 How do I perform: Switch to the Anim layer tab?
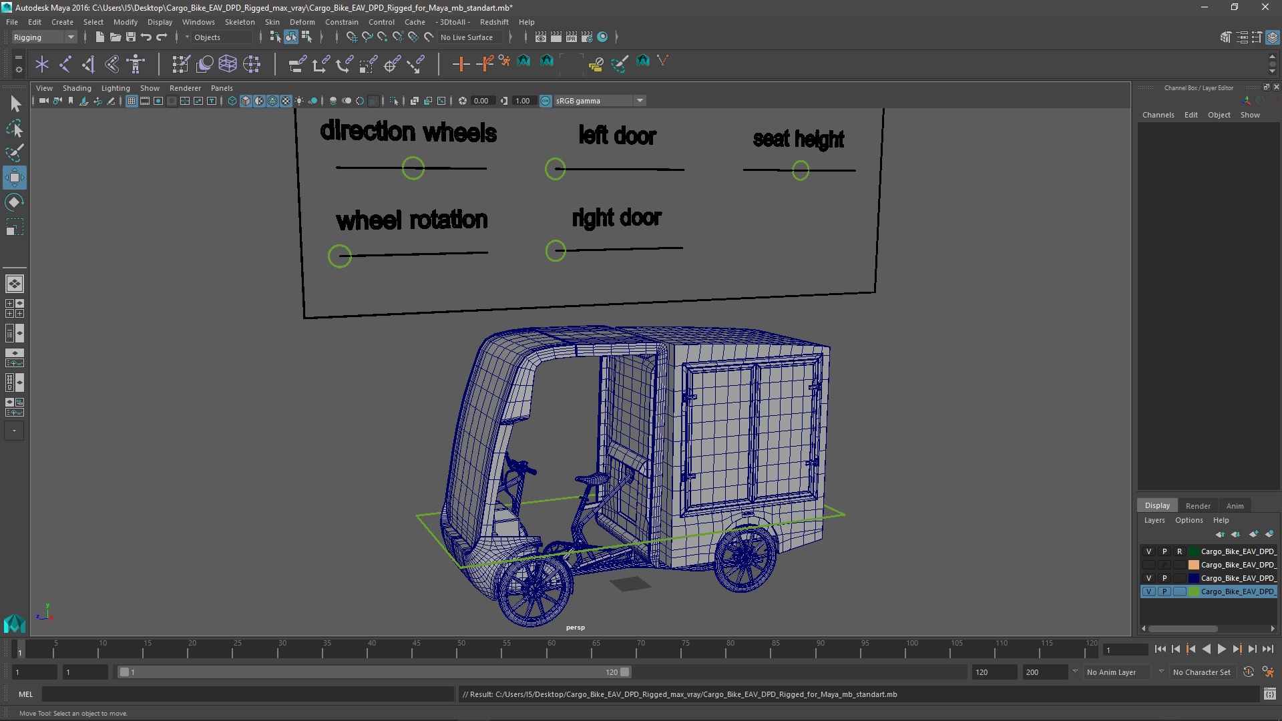coord(1235,506)
